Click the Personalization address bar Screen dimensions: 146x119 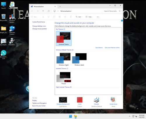coord(77,11)
